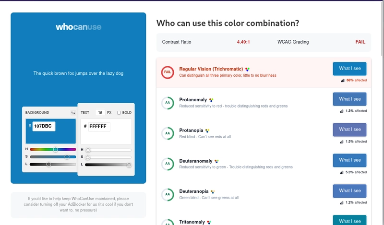Click the color dots icon beside Protanopia
Viewport: 384px width, 225px height.
207,131
